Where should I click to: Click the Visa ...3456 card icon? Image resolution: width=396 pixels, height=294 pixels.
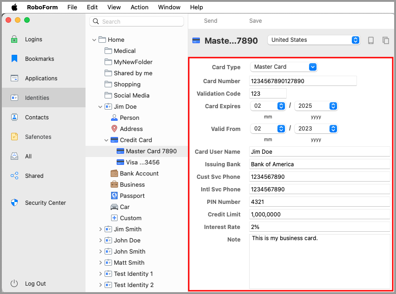point(120,162)
